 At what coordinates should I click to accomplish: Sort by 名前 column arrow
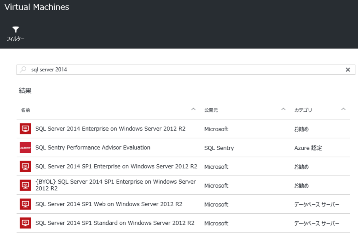point(193,109)
